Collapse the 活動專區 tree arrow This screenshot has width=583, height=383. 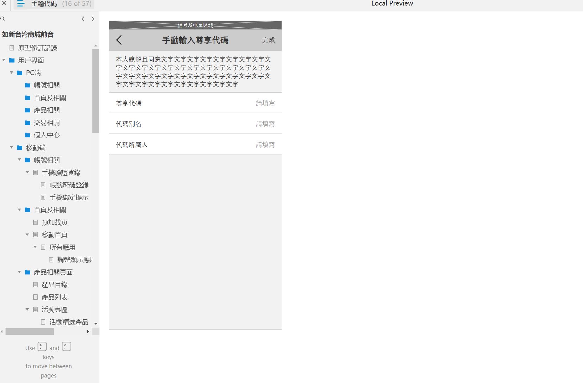27,309
